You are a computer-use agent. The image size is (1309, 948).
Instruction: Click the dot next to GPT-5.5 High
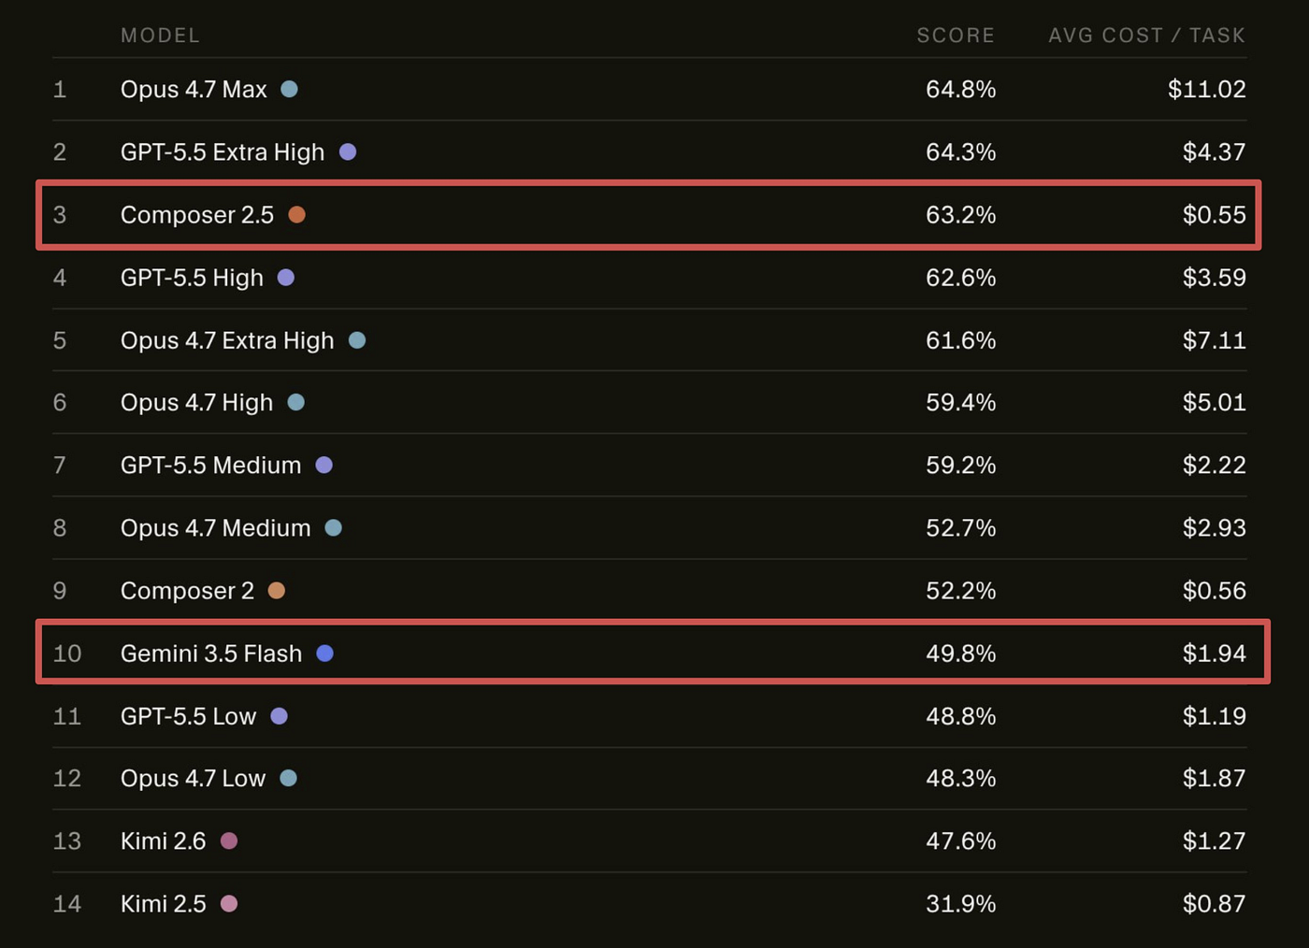point(286,278)
